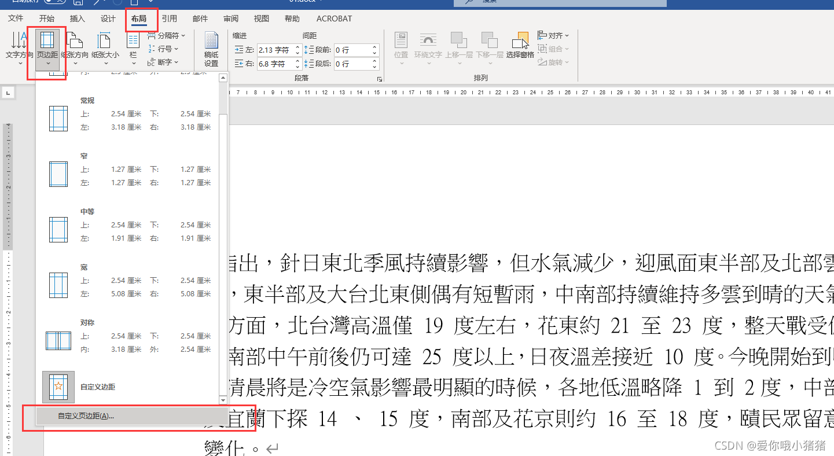The image size is (834, 456).
Task: Choose the 常规 normal margins preset
Action: tap(127, 115)
